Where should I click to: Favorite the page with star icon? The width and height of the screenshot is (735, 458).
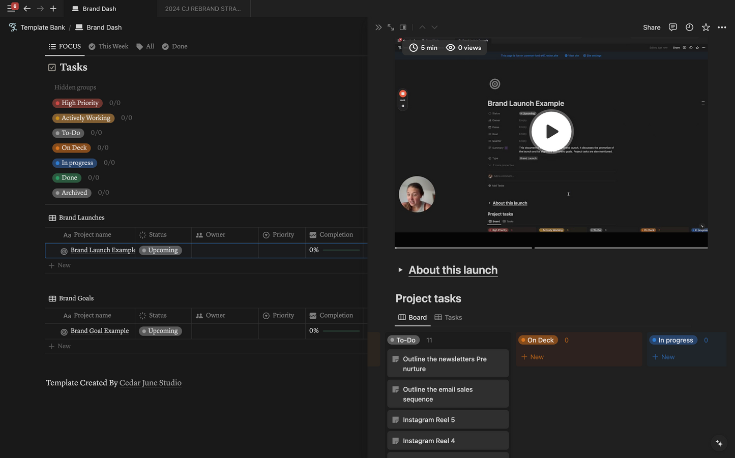pyautogui.click(x=706, y=27)
